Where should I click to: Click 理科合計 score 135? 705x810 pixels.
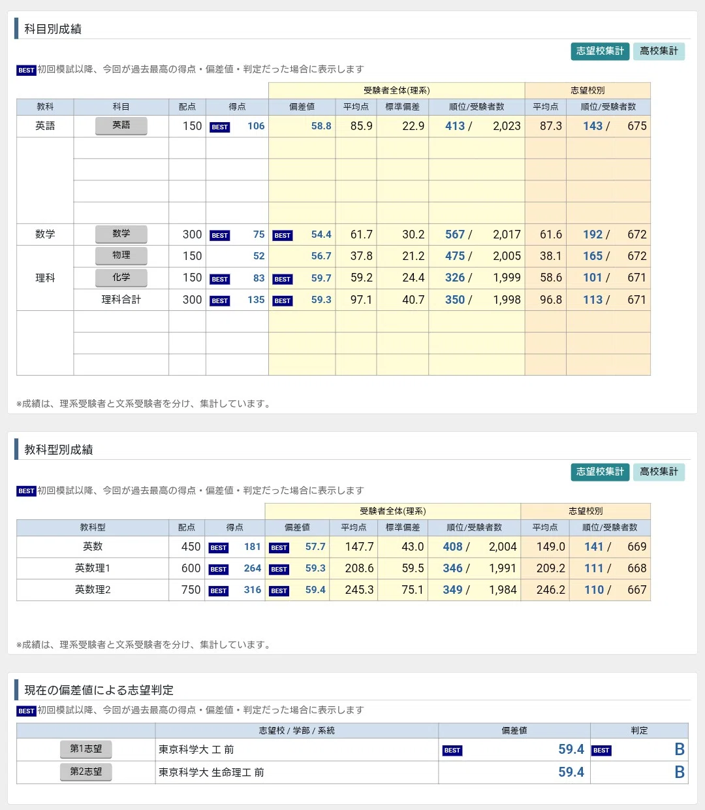click(256, 300)
